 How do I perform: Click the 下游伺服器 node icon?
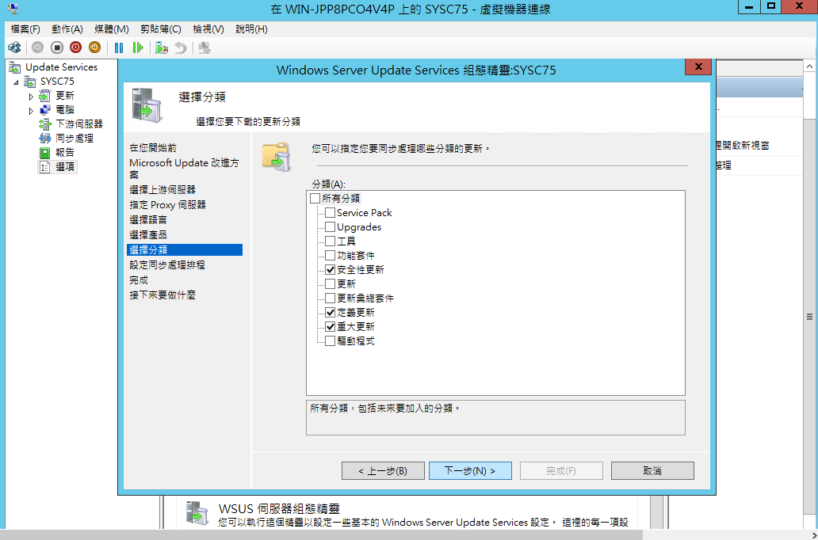pos(45,124)
